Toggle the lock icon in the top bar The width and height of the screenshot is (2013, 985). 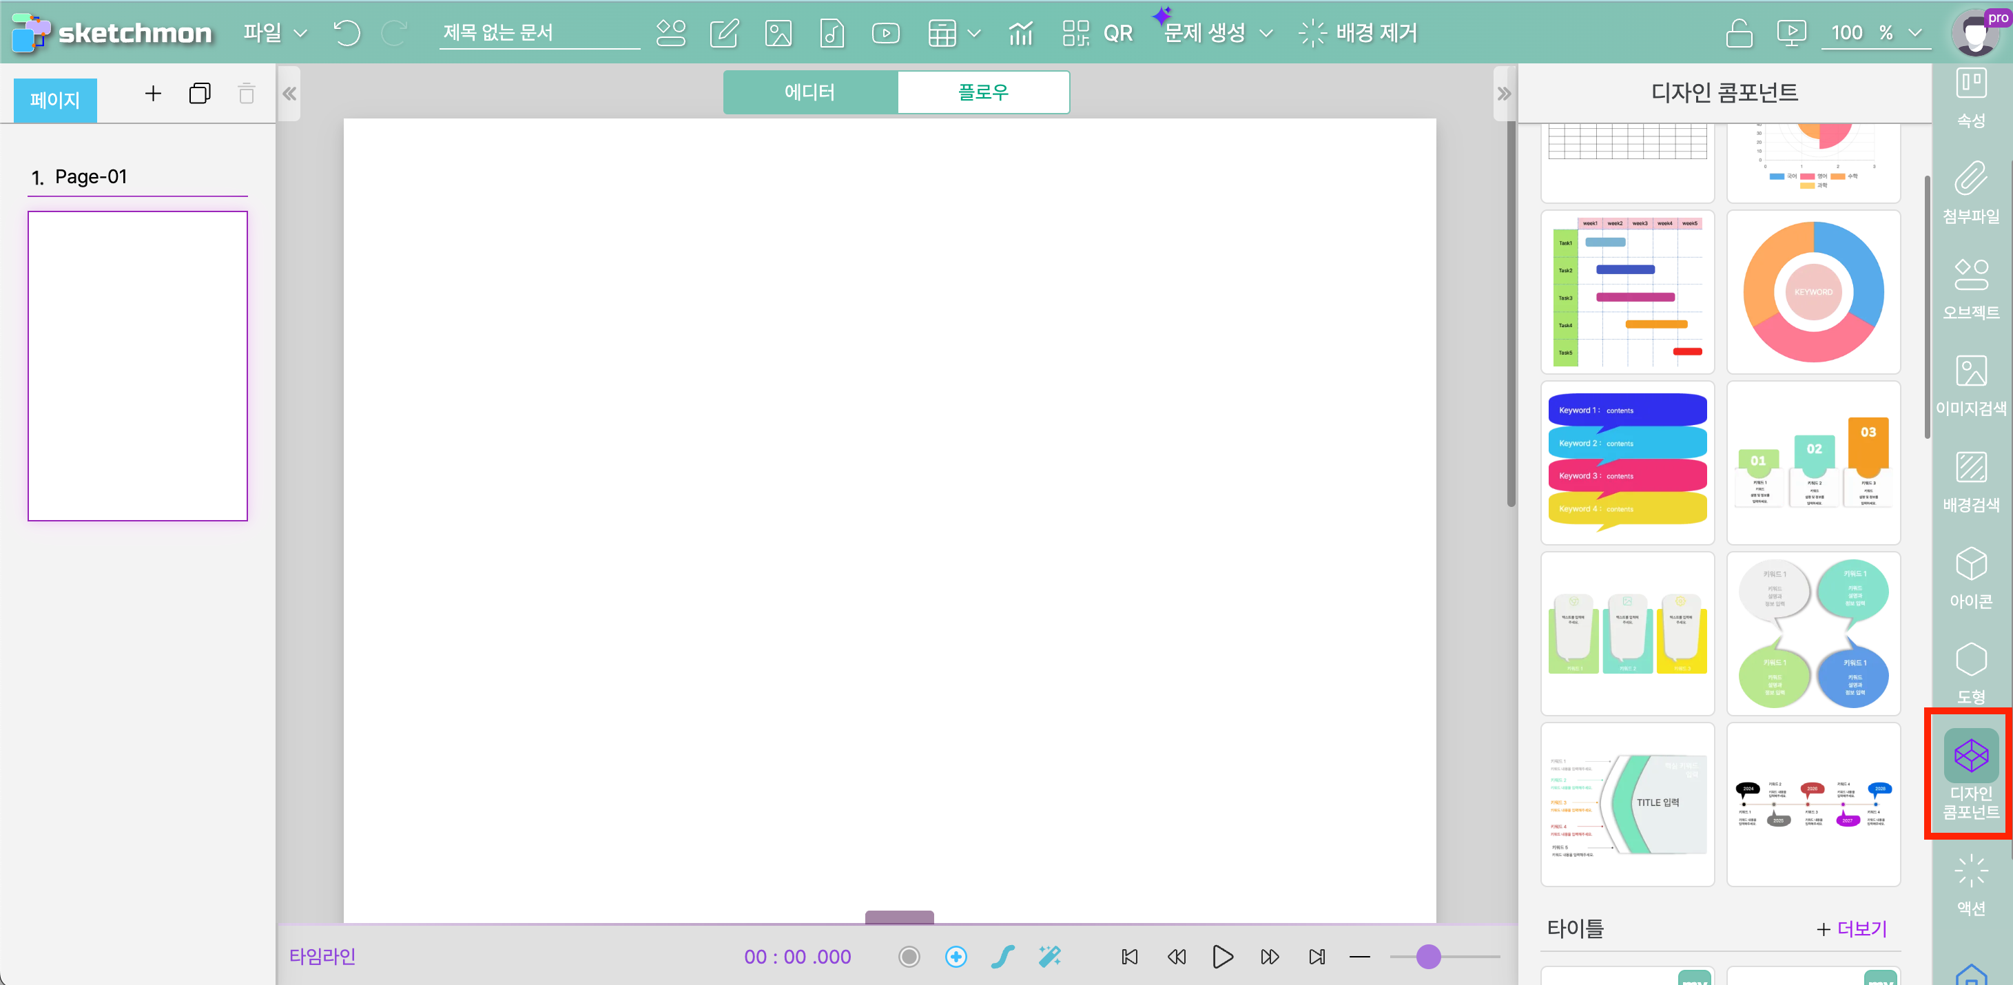(1739, 34)
